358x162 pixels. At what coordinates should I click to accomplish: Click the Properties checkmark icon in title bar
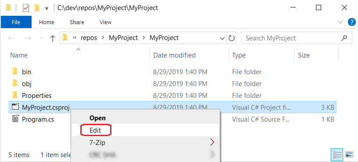pos(26,8)
